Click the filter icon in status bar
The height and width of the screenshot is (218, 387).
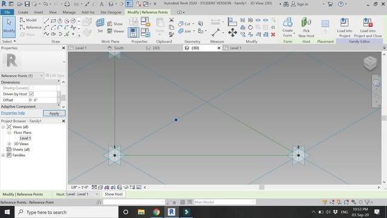pos(368,202)
